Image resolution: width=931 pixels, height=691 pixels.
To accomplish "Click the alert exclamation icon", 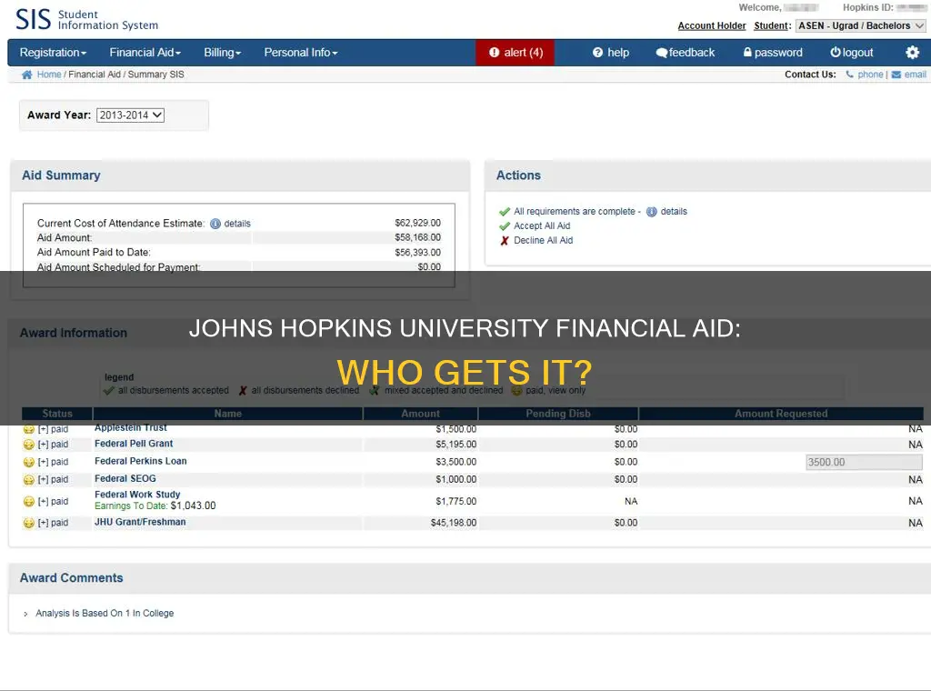I will pos(494,52).
